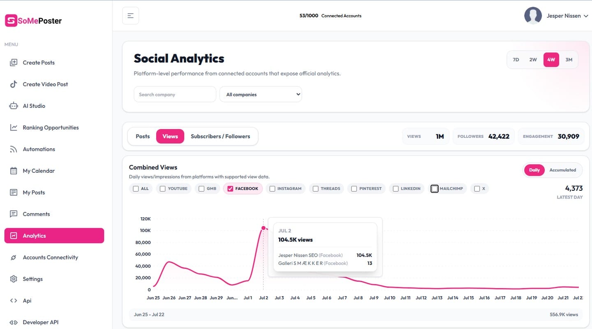The width and height of the screenshot is (592, 329).
Task: Open Ranking Opportunities chart icon
Action: coord(14,127)
